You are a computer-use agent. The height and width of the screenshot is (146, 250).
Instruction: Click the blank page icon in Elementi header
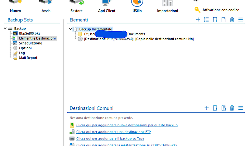click(223, 19)
